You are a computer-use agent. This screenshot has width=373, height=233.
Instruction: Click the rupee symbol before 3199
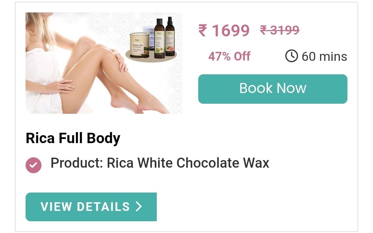pos(264,30)
